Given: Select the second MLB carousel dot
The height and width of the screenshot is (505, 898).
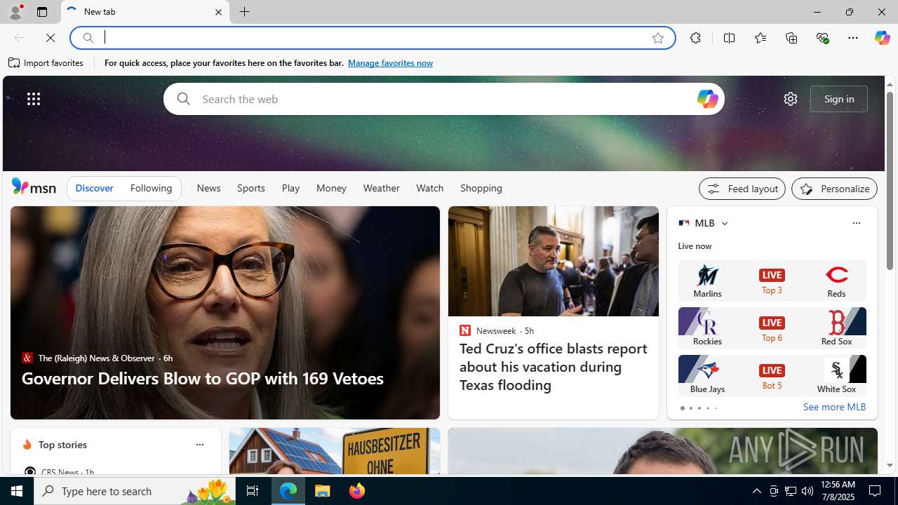Looking at the screenshot, I should [690, 408].
